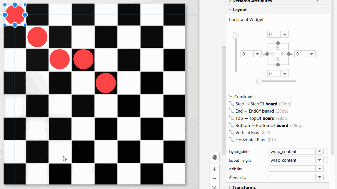337x189 pixels.
Task: Click the right constraint handle of the selected piece
Action: click(x=25, y=15)
